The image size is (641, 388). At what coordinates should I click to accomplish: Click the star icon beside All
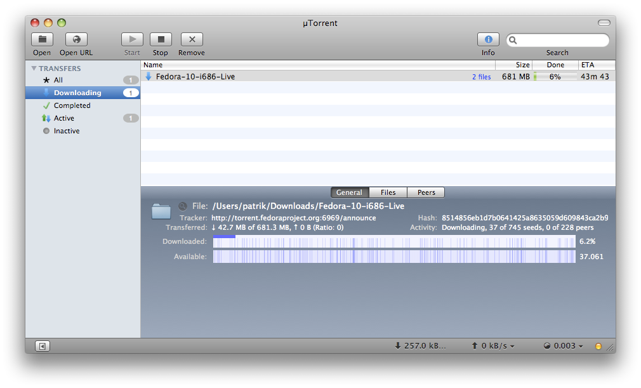(x=46, y=80)
